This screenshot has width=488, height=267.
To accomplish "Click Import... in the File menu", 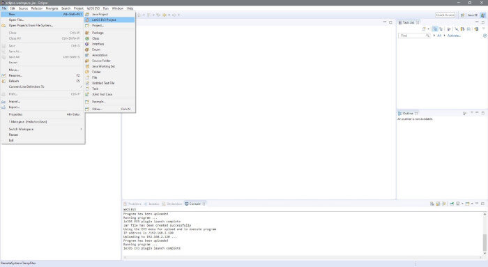I will [43, 102].
